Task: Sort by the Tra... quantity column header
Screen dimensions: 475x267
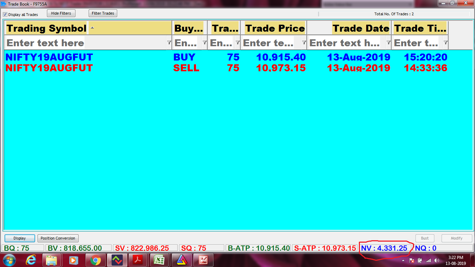Action: pos(224,28)
